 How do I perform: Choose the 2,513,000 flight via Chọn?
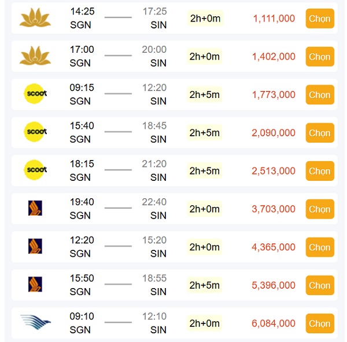coord(320,171)
